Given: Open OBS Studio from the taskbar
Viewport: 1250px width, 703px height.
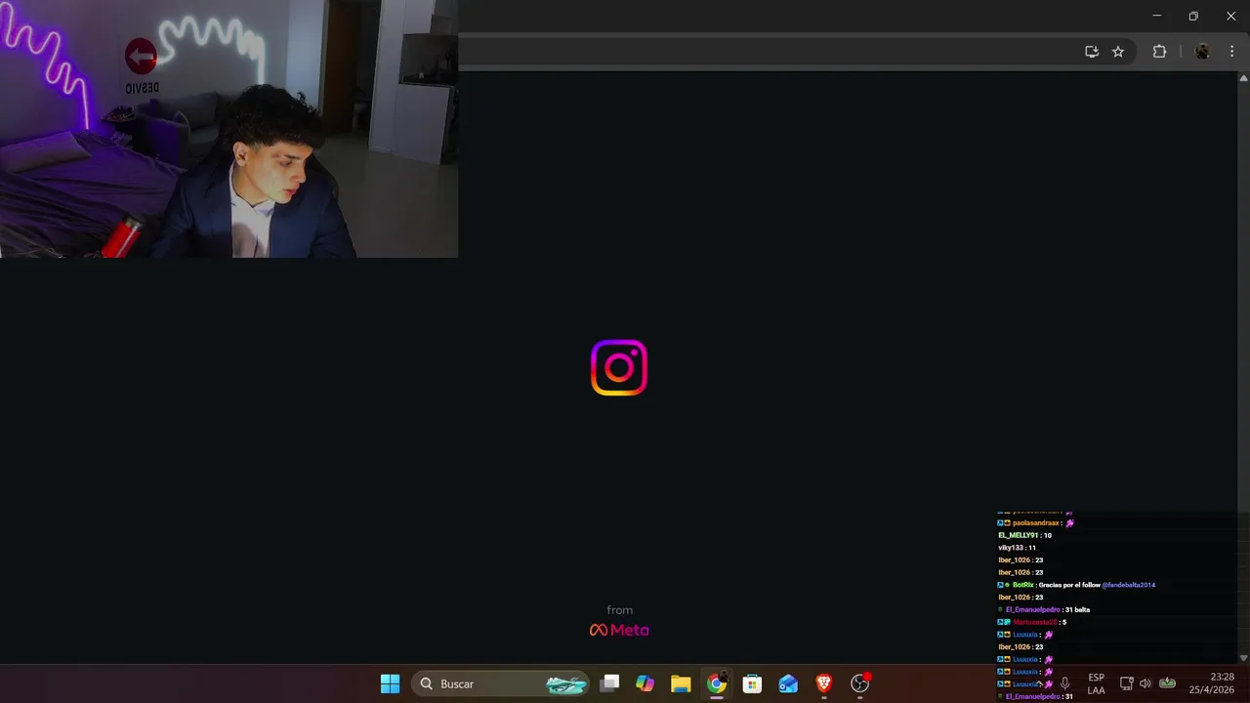Looking at the screenshot, I should [x=860, y=683].
